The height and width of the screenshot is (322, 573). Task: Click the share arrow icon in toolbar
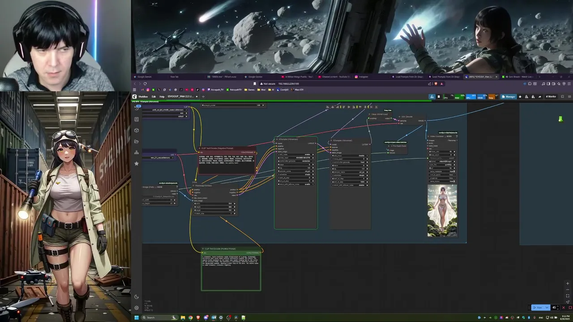click(x=540, y=97)
